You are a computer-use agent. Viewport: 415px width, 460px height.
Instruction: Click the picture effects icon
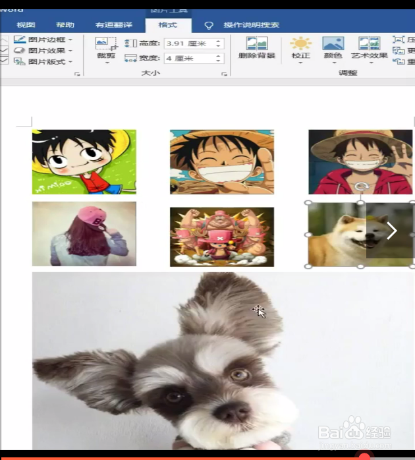click(x=20, y=51)
